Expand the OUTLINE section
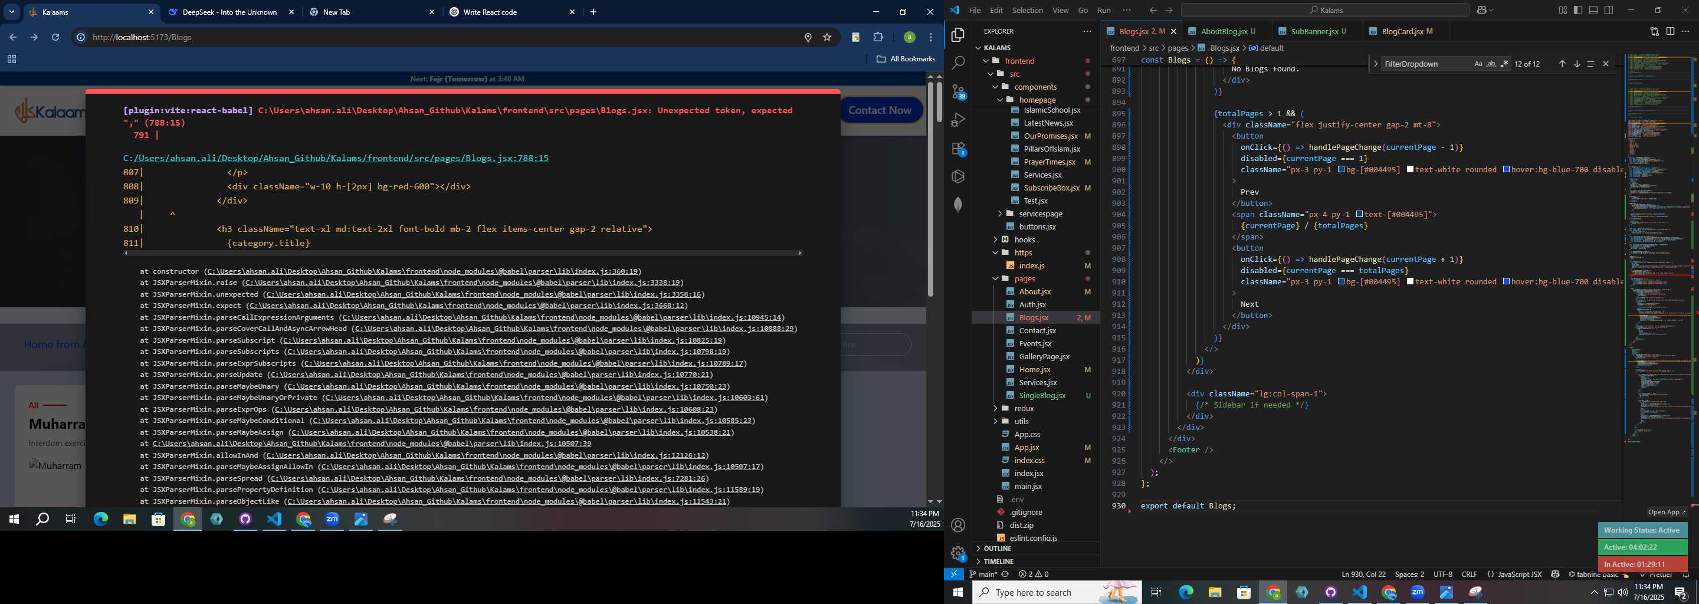Viewport: 1699px width, 604px height. tap(1037, 549)
